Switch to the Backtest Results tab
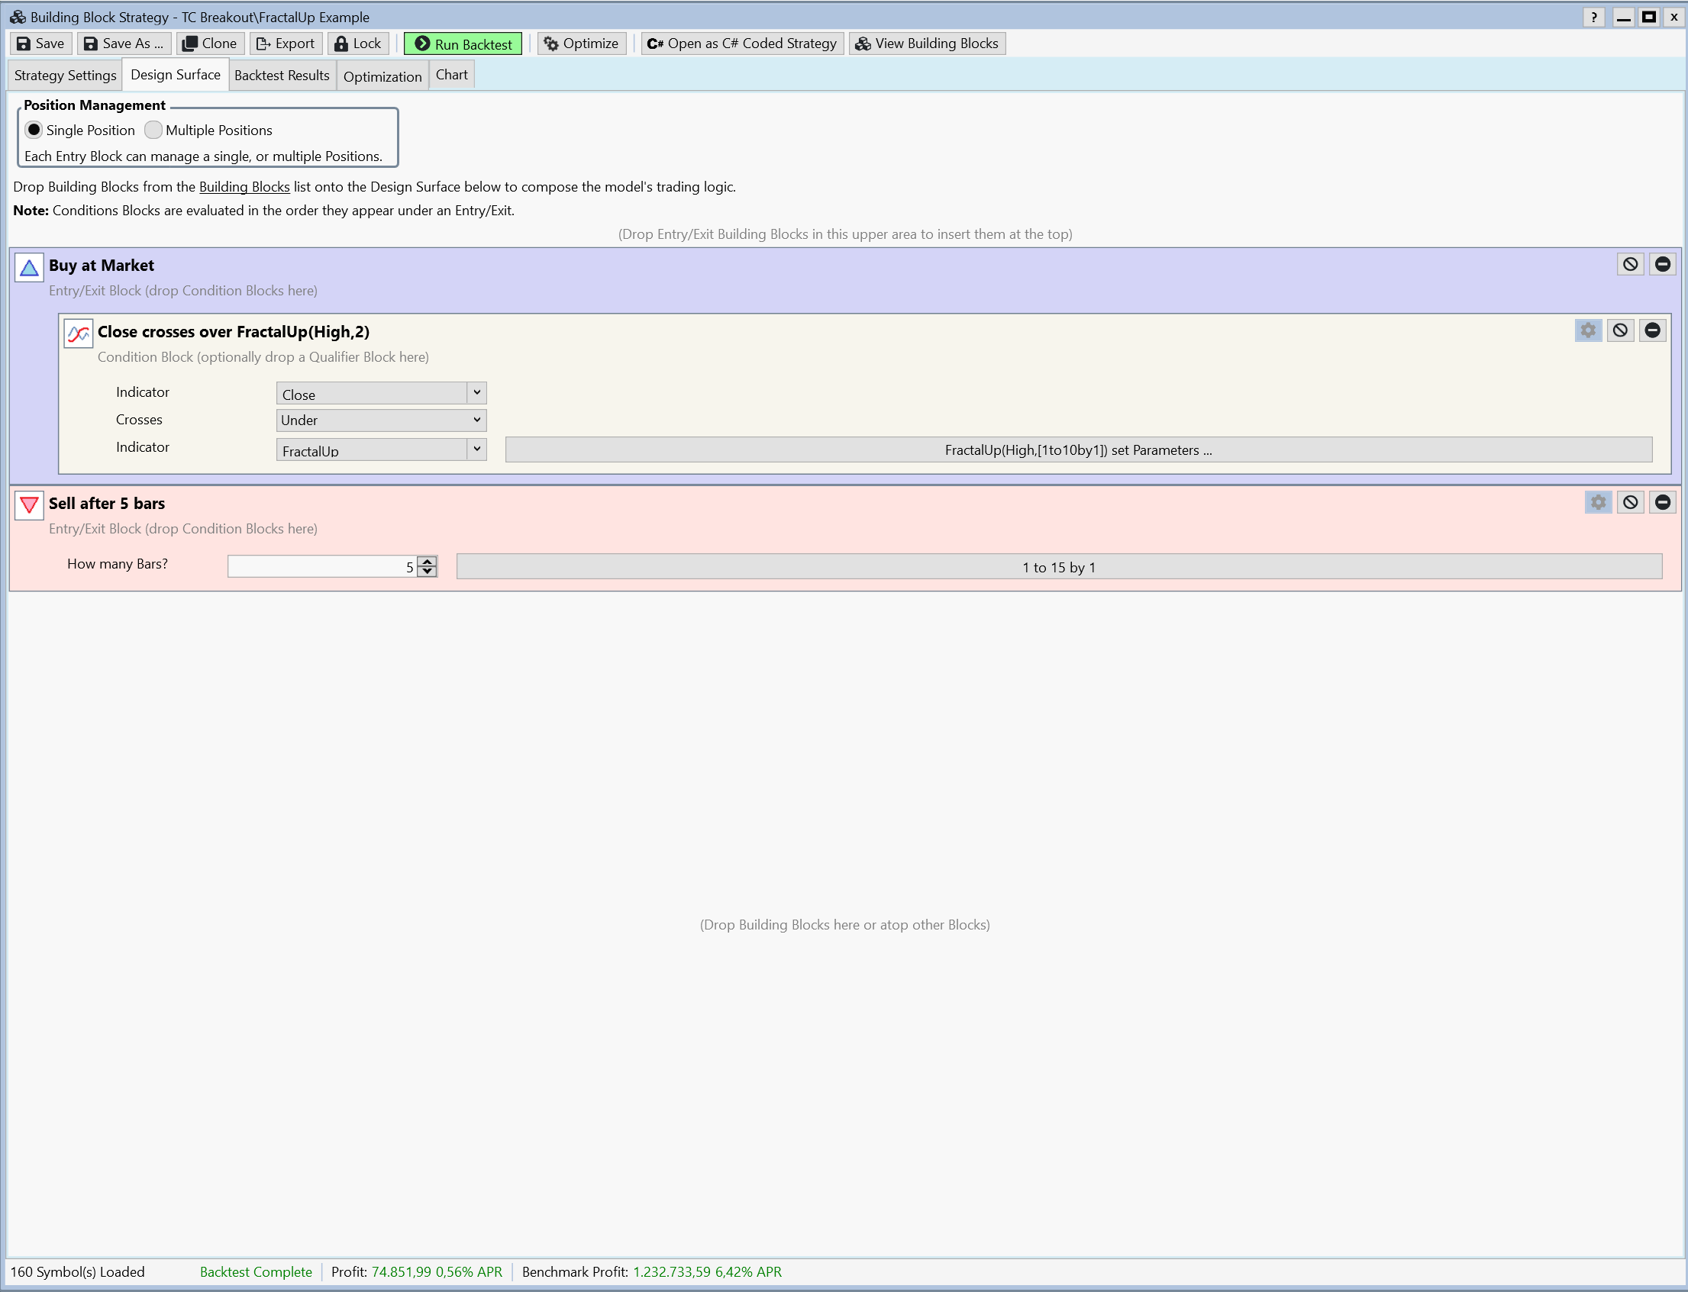The height and width of the screenshot is (1292, 1688). (282, 75)
